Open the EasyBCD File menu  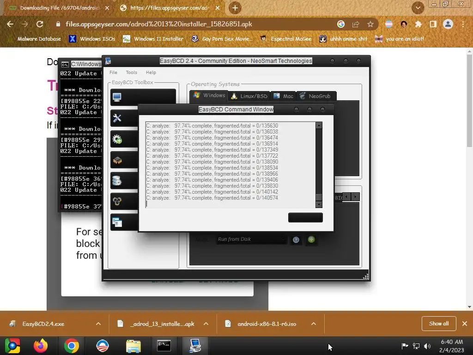click(x=114, y=73)
